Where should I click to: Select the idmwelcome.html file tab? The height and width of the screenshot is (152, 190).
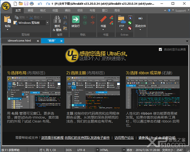point(19,41)
